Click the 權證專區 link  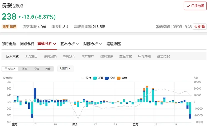tap(114, 44)
